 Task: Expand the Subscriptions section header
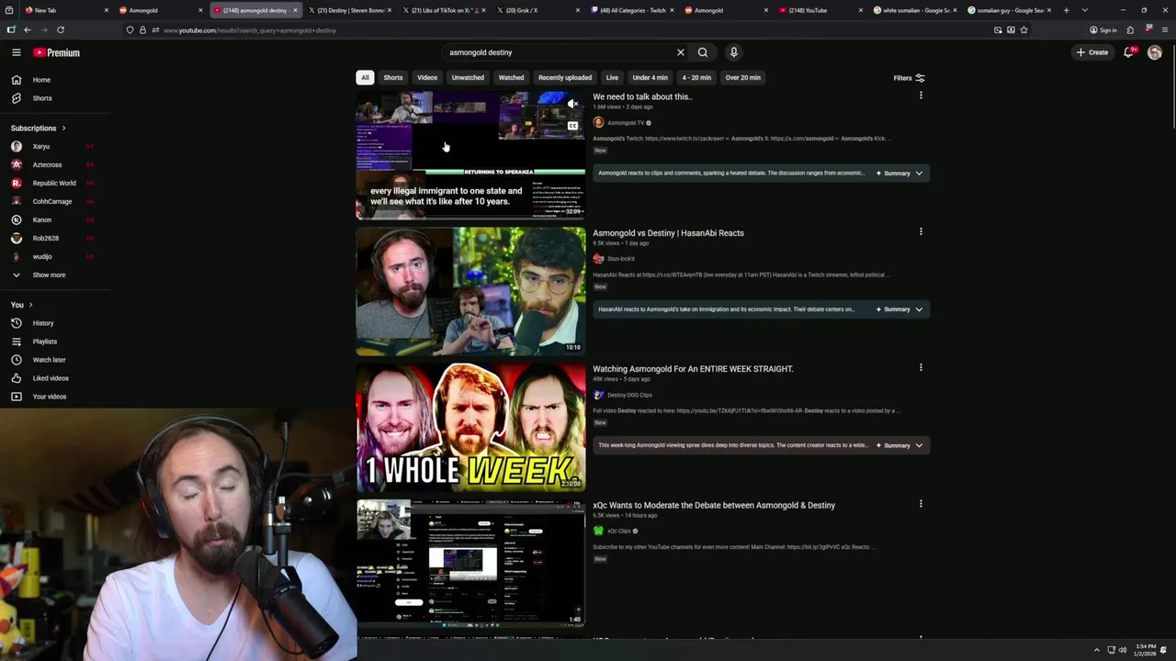[x=39, y=128]
